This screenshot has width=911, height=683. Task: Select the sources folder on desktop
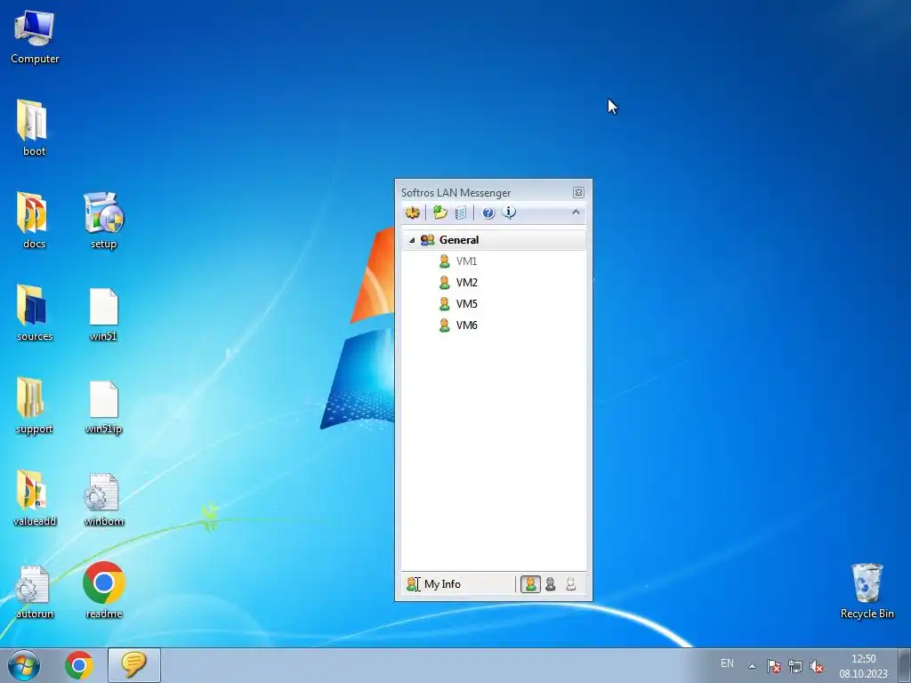click(x=35, y=314)
